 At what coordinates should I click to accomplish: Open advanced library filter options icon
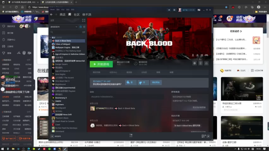point(83,32)
